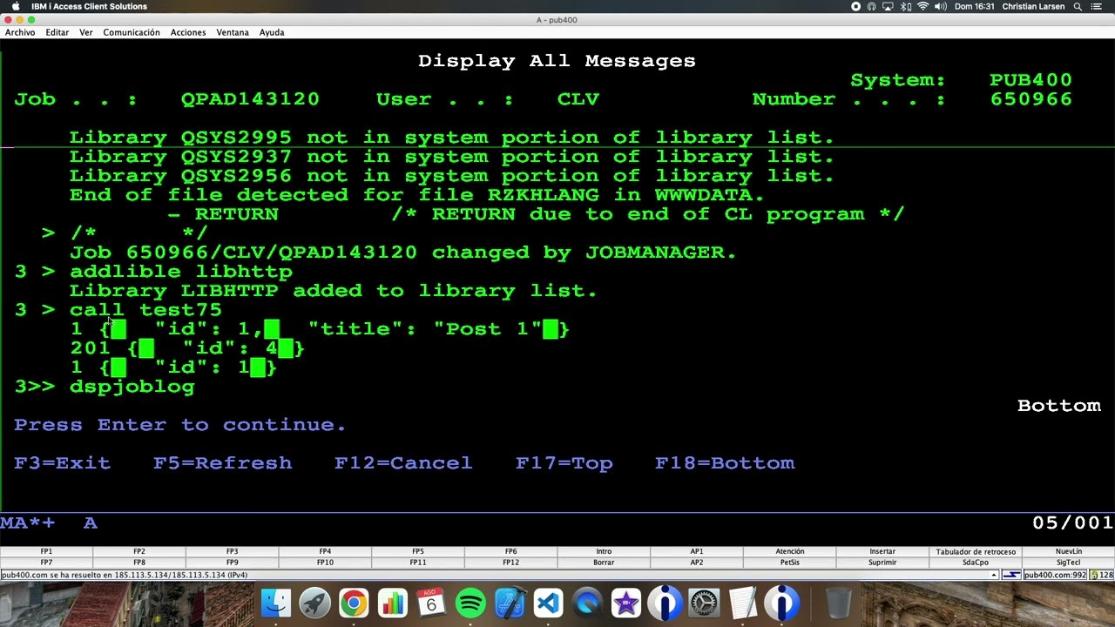Open the volume control in menu bar
Screen dimensions: 1115x627
[x=941, y=6]
